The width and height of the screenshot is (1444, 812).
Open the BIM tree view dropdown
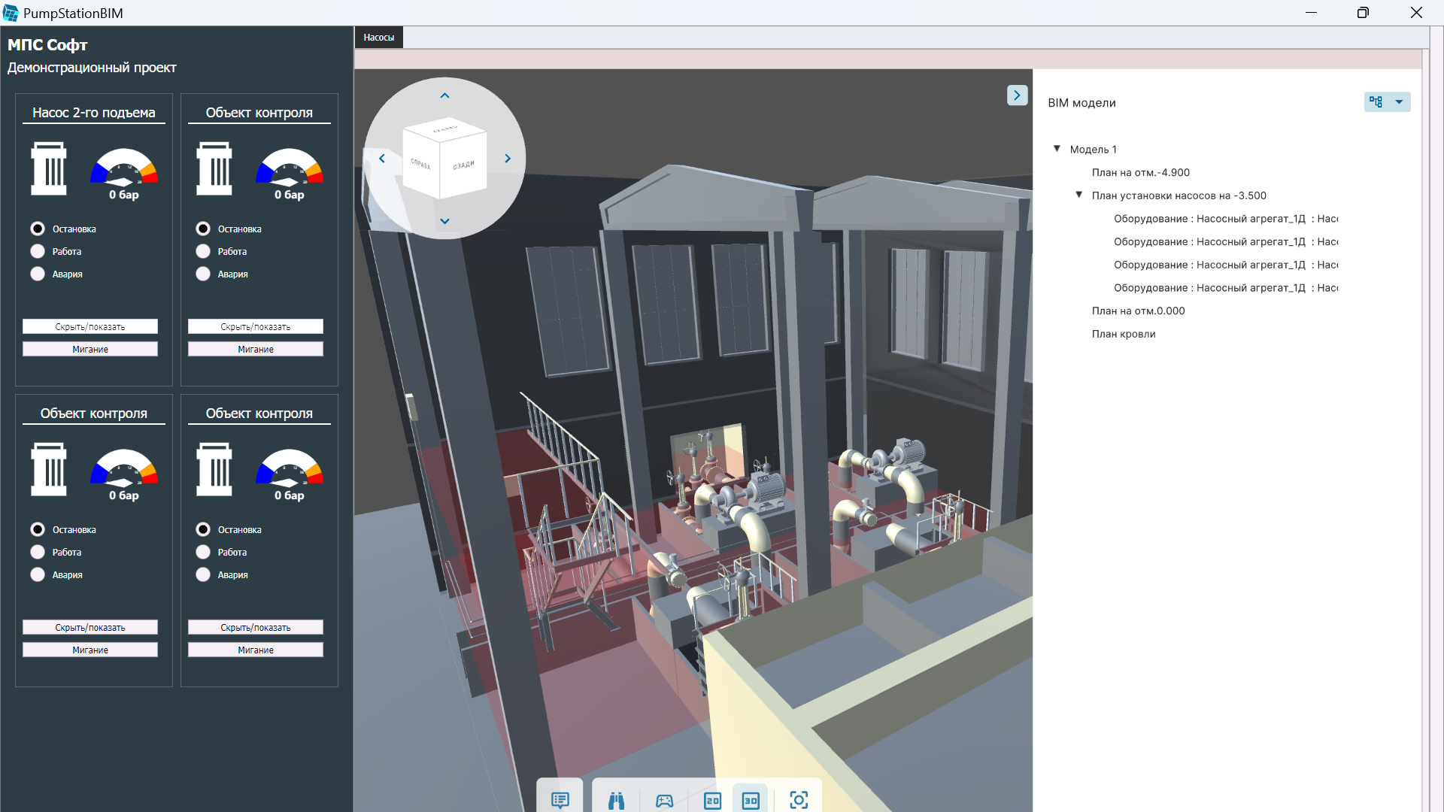[x=1399, y=102]
